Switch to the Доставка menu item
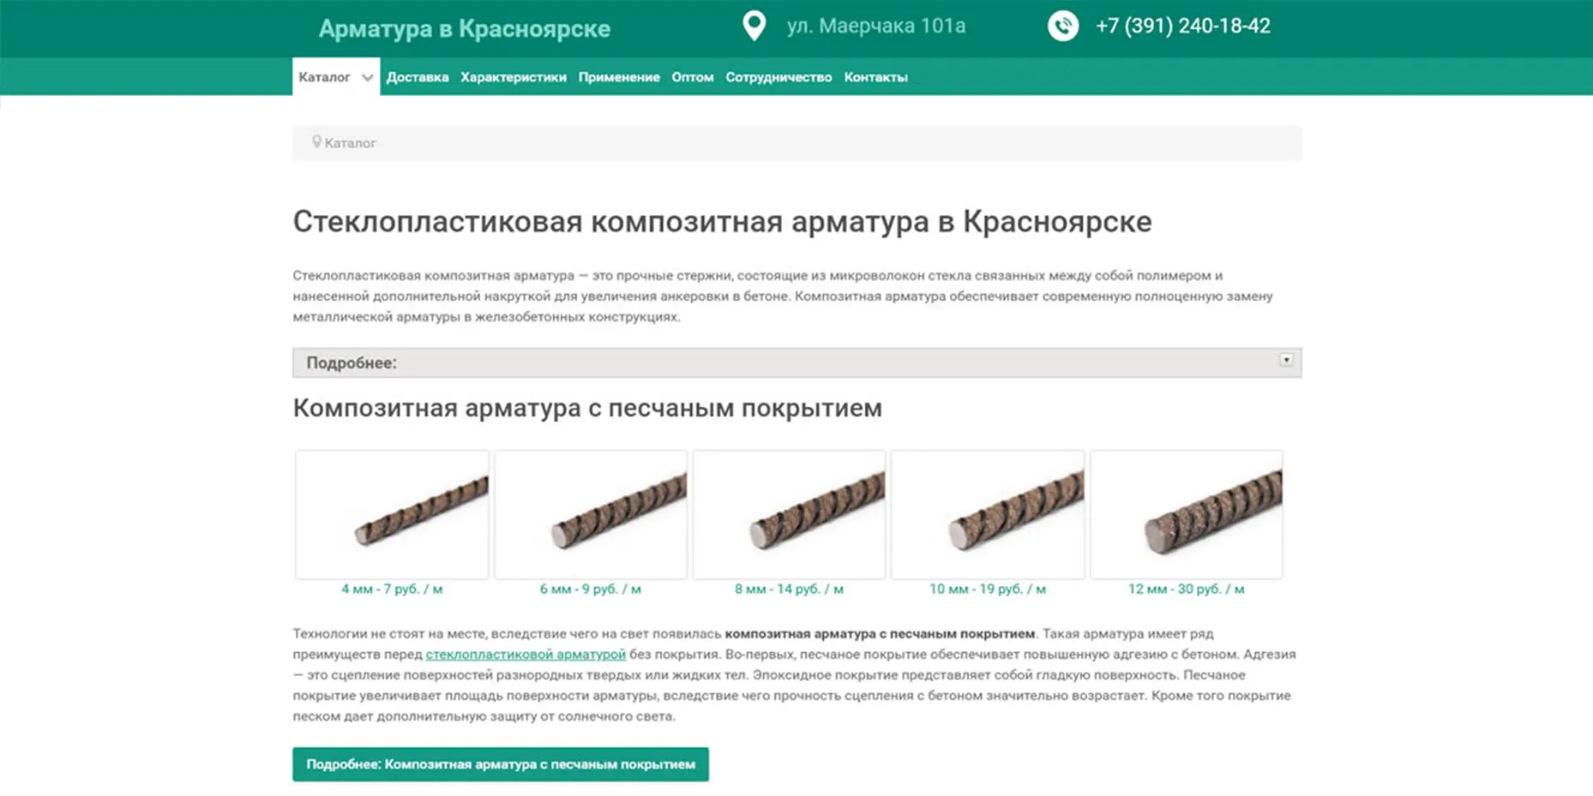Viewport: 1593px width, 796px height. [x=418, y=77]
